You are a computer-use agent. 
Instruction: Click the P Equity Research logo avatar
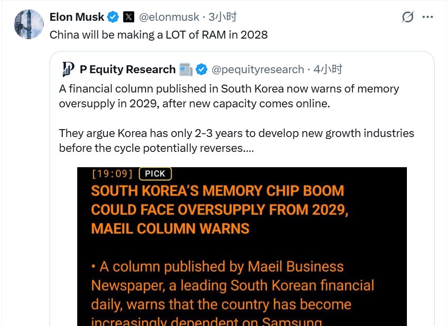pyautogui.click(x=68, y=69)
